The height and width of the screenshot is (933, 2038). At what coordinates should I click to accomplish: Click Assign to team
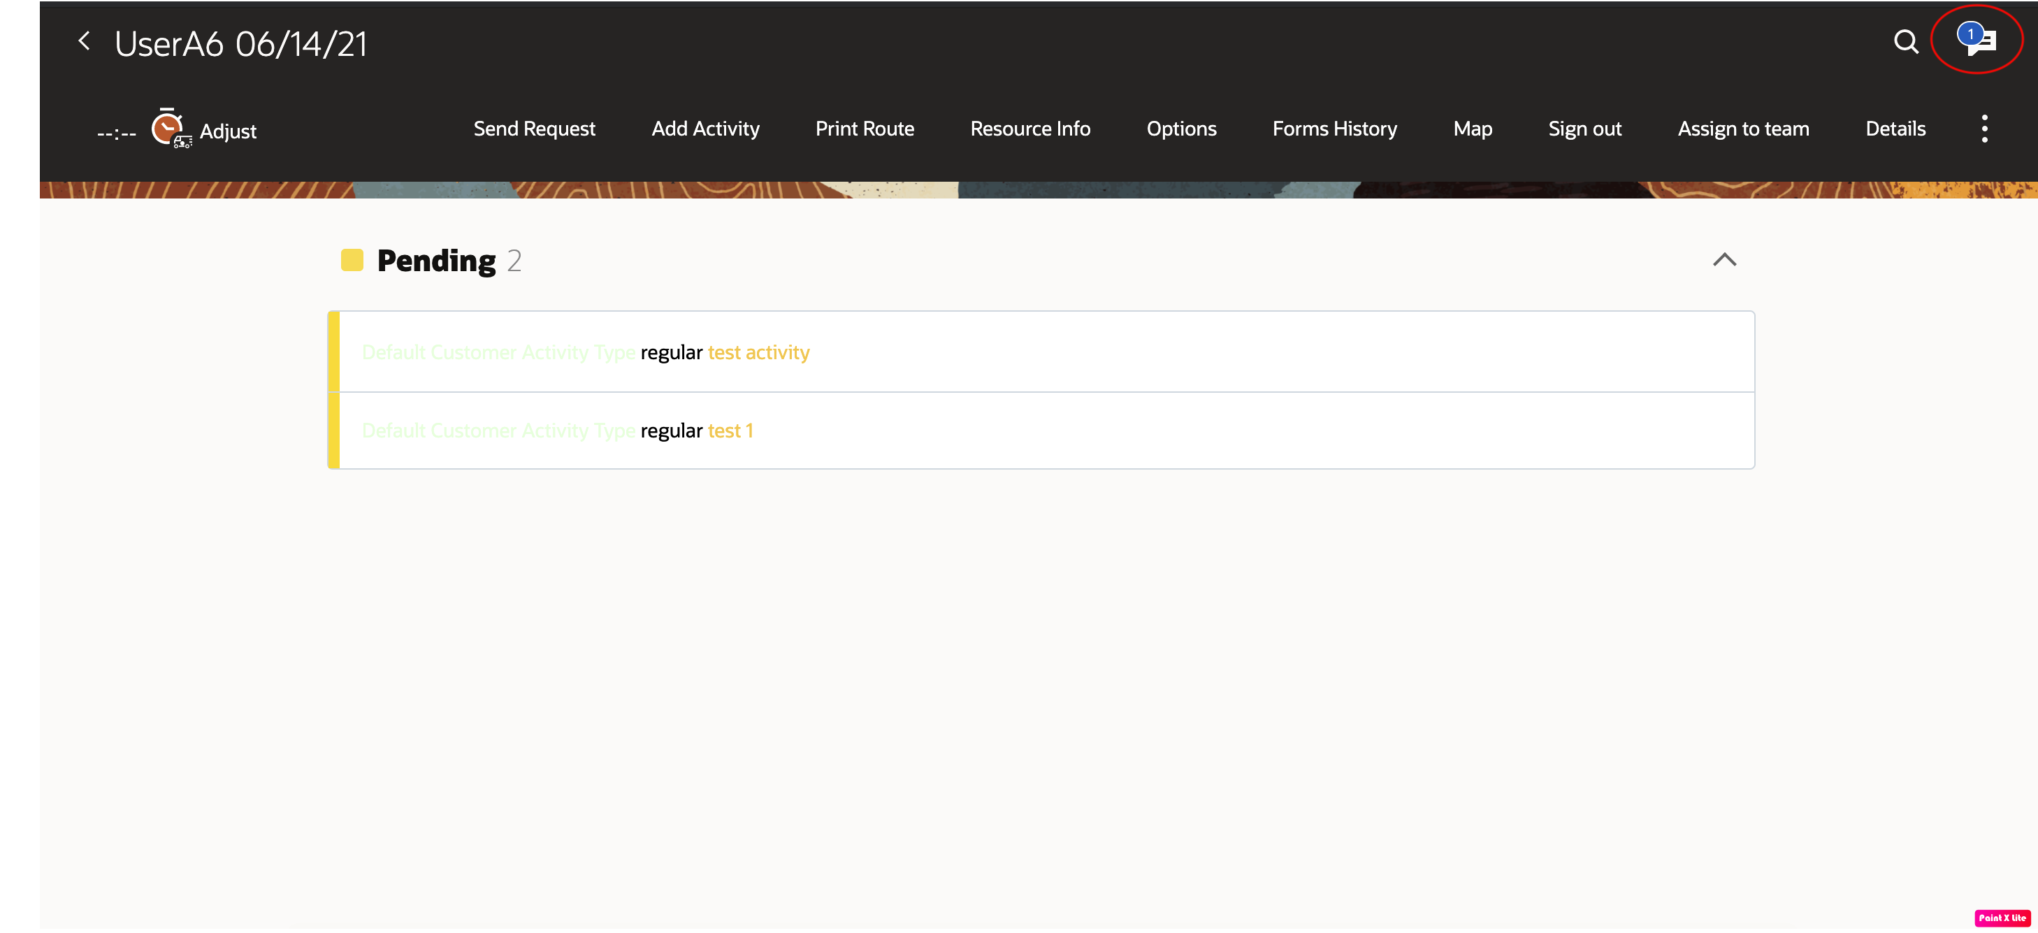(x=1744, y=128)
